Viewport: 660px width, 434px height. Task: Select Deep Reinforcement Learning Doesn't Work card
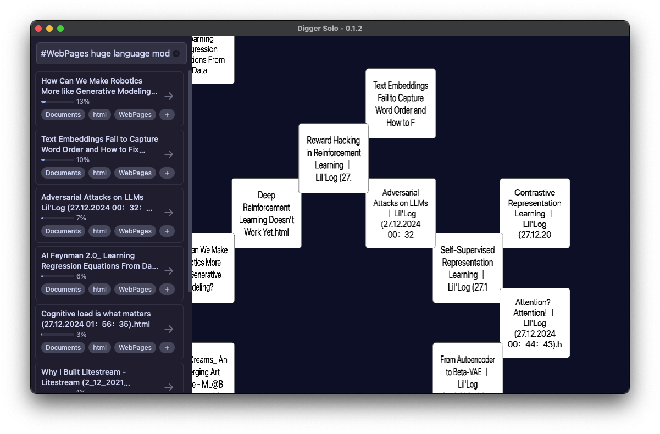pyautogui.click(x=267, y=213)
